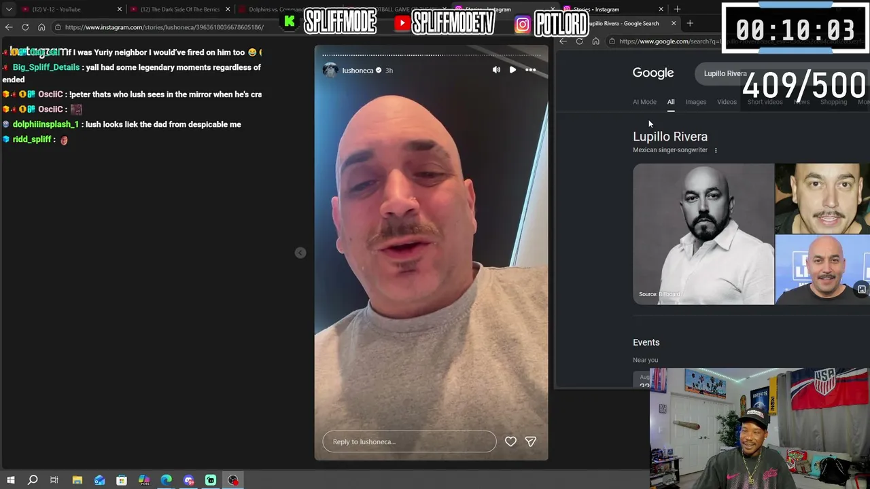Open home in the Google browser window

pos(595,41)
